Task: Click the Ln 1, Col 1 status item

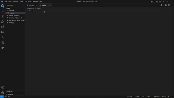Action: click(130, 97)
